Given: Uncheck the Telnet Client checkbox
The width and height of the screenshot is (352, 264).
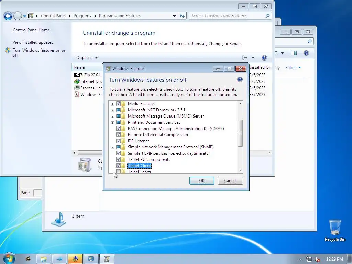Looking at the screenshot, I should point(118,166).
